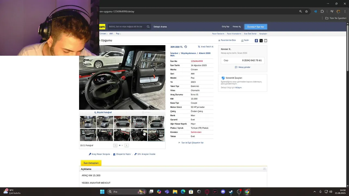This screenshot has width=349, height=196.
Task: Select the fifth thumbnail in top row
Action: pyautogui.click(x=156, y=122)
